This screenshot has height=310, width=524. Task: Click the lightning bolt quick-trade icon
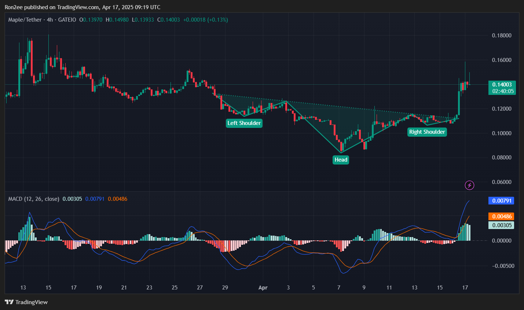click(x=470, y=185)
